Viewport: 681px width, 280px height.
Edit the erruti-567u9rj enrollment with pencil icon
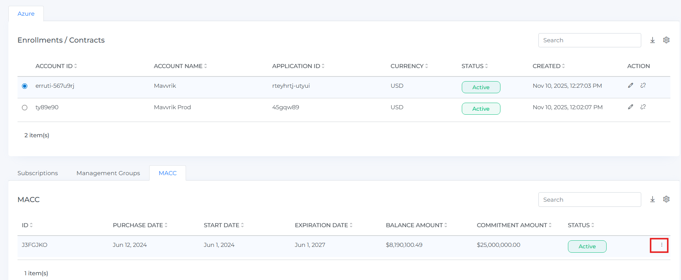[x=630, y=86]
